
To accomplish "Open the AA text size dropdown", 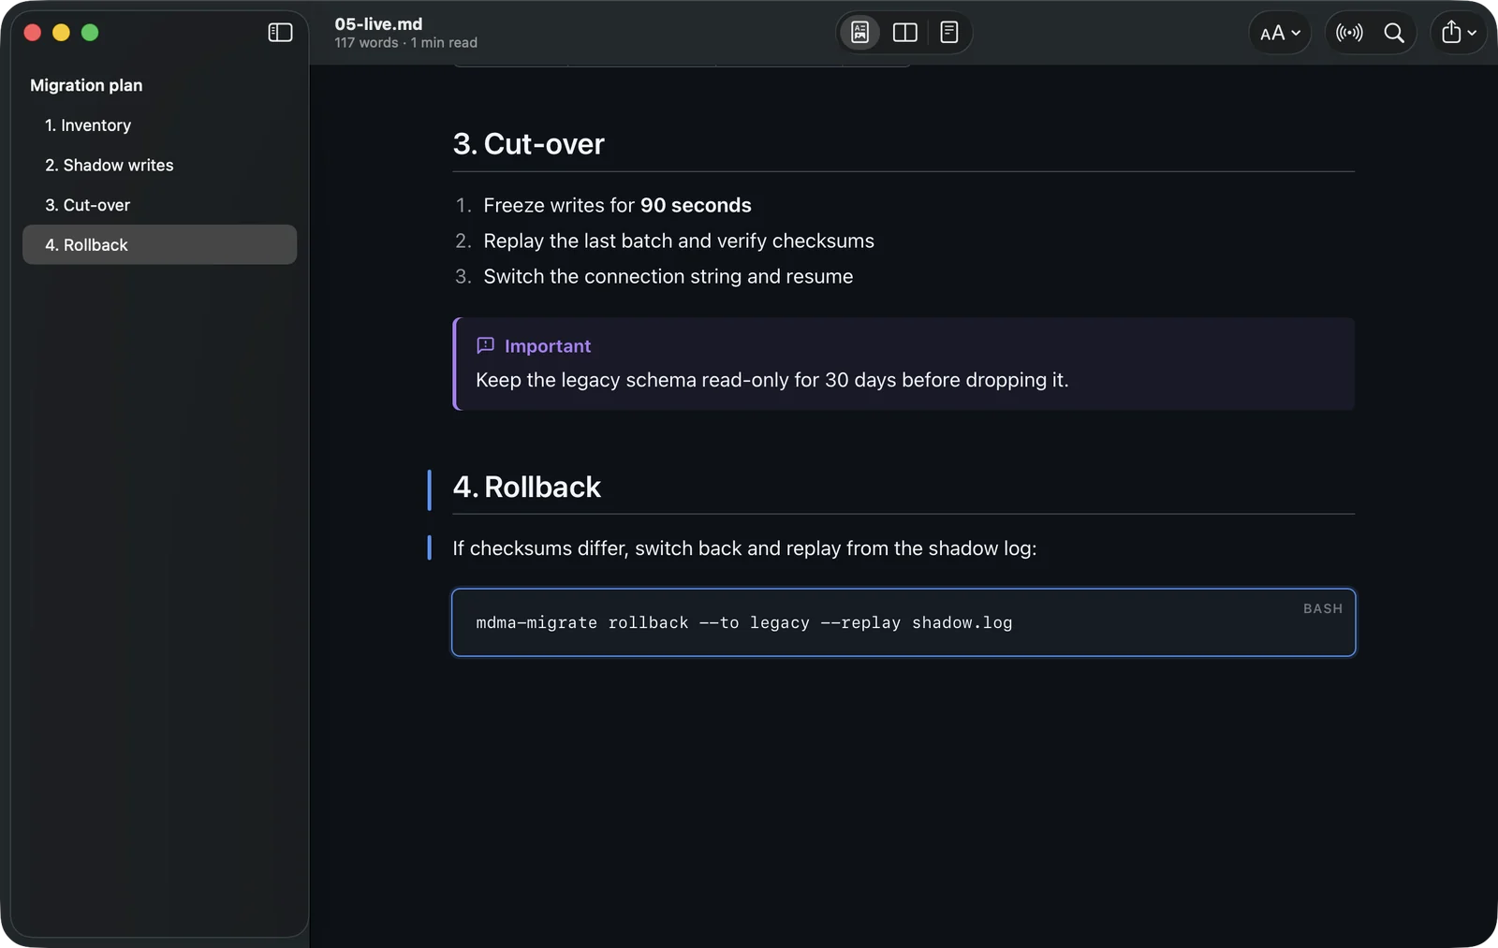I will [1280, 33].
